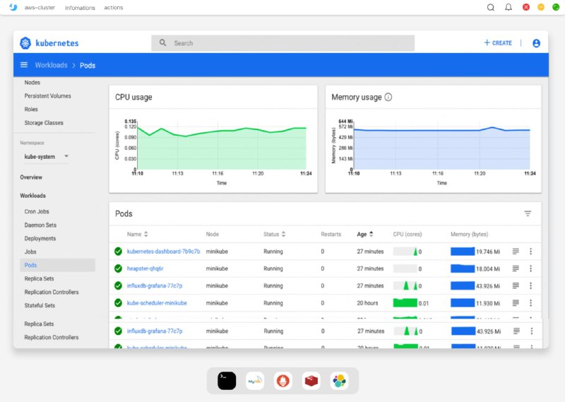Screen dimensions: 565x402
Task: Open the hamburger navigation menu
Action: coord(24,65)
